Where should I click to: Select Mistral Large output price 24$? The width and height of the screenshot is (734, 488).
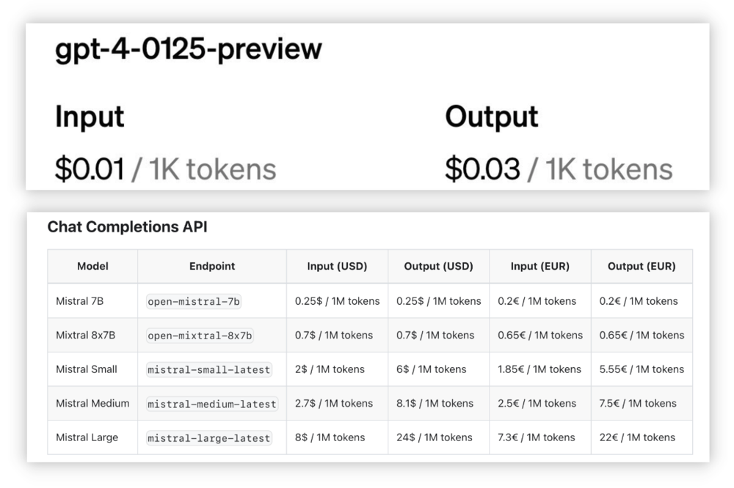(435, 437)
